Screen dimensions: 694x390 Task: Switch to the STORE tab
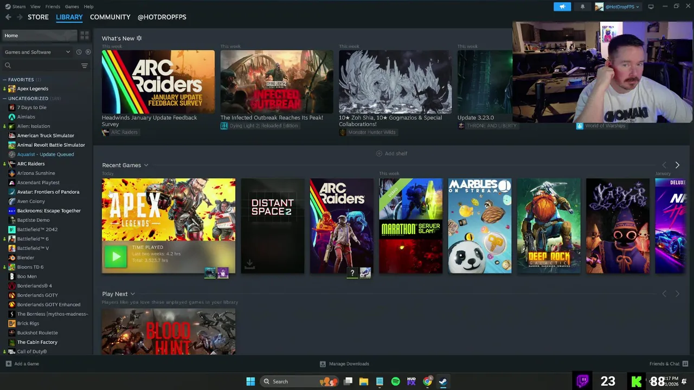38,17
